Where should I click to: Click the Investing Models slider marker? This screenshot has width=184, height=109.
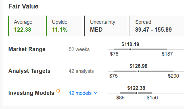tap(136, 93)
